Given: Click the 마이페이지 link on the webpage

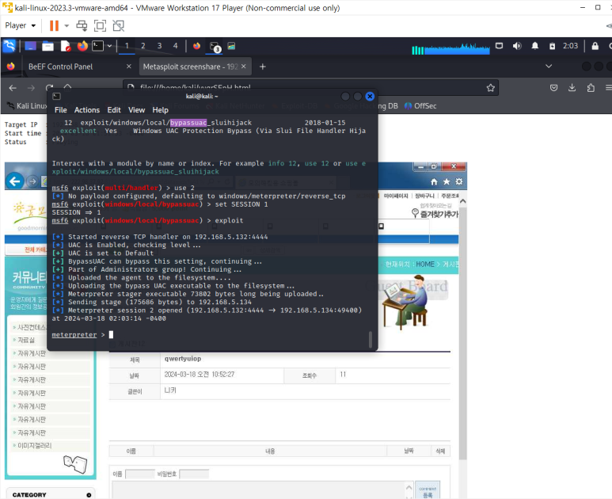Looking at the screenshot, I should (395, 196).
